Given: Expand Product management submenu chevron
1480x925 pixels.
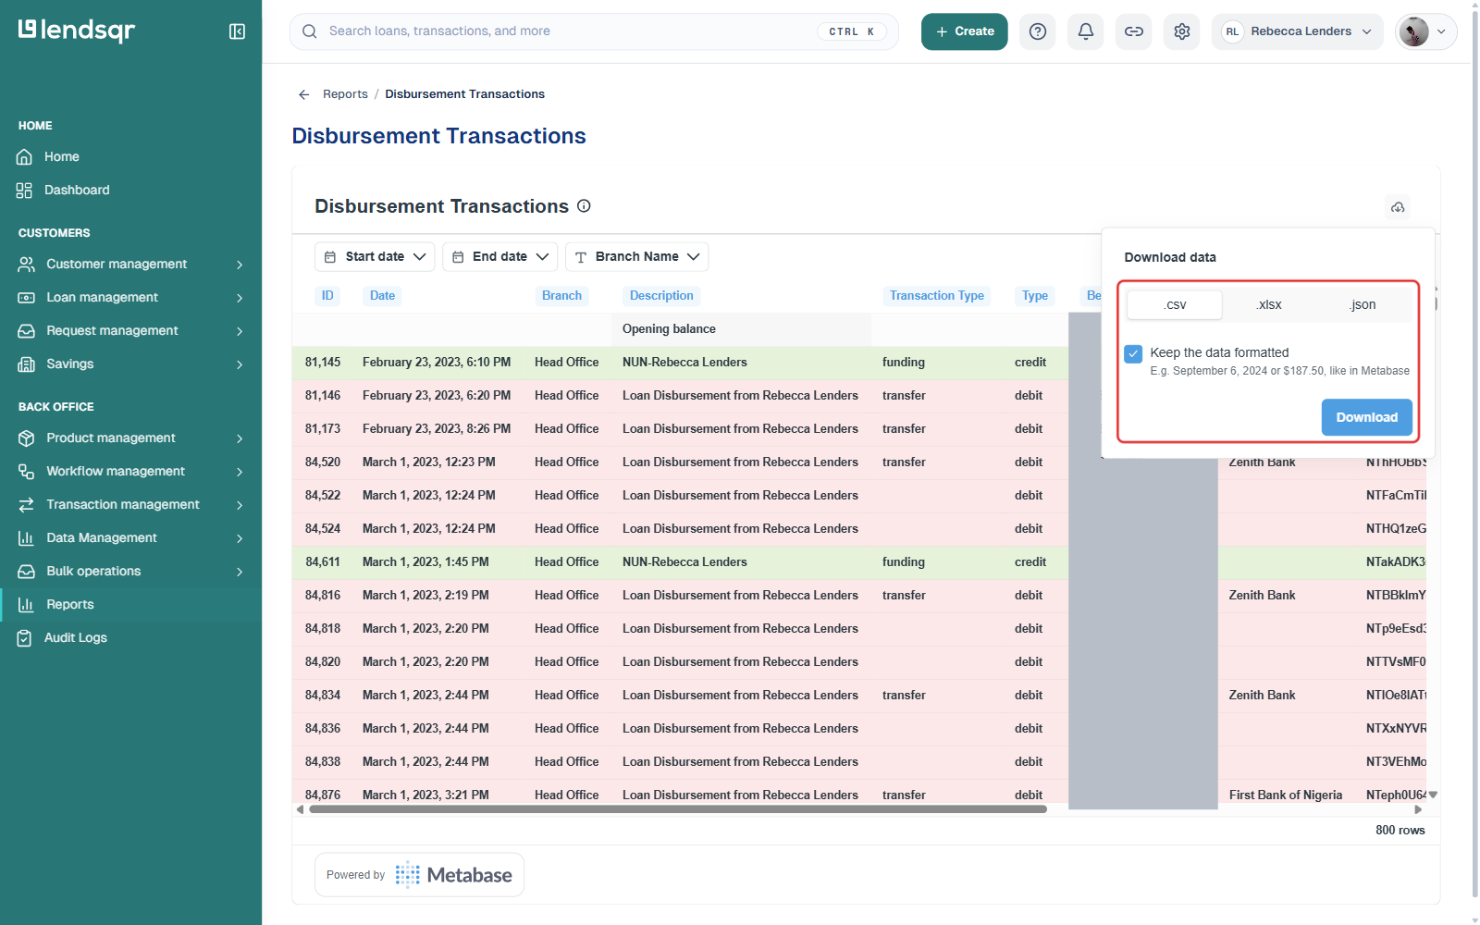Looking at the screenshot, I should (240, 438).
